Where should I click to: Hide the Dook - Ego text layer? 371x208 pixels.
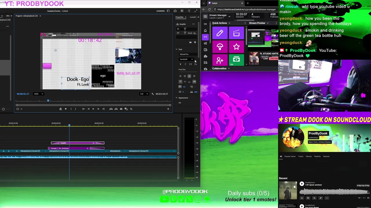178,33
